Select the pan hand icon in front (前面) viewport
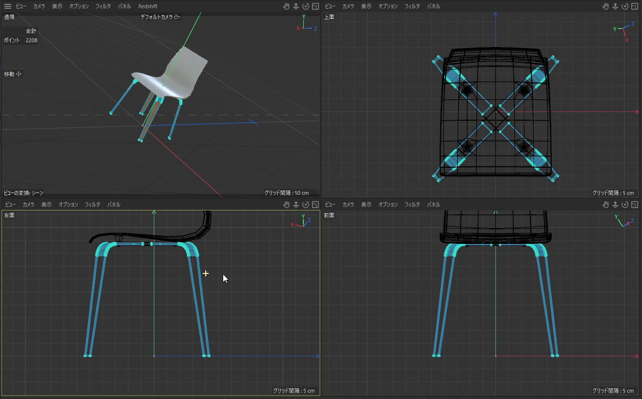The height and width of the screenshot is (399, 642). point(606,205)
